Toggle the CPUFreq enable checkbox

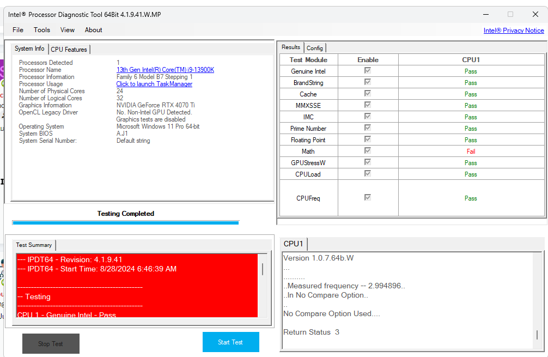tap(367, 197)
